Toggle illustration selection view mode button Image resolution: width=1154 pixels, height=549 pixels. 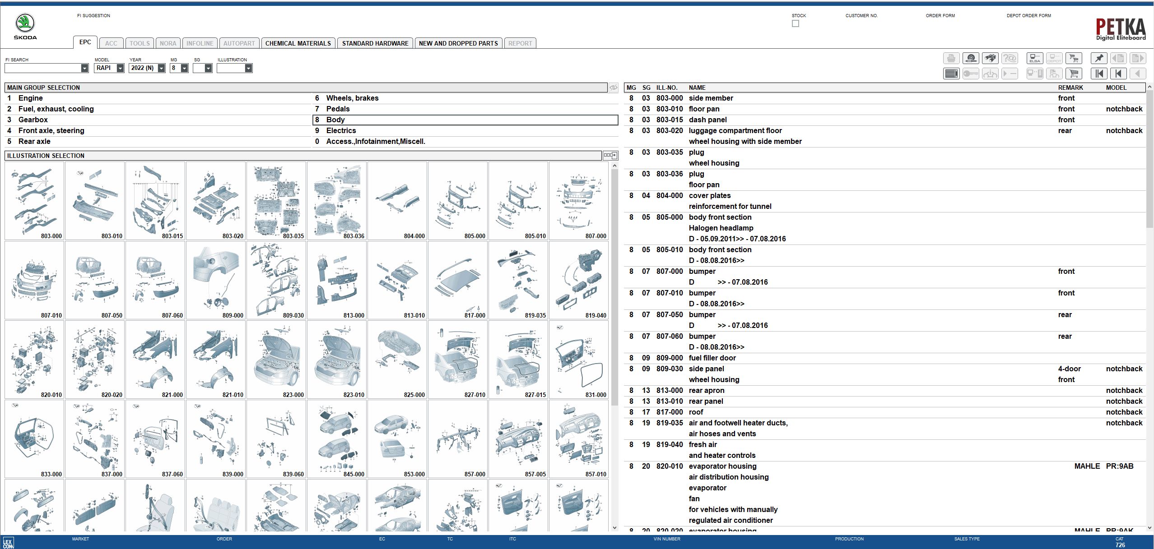click(610, 156)
